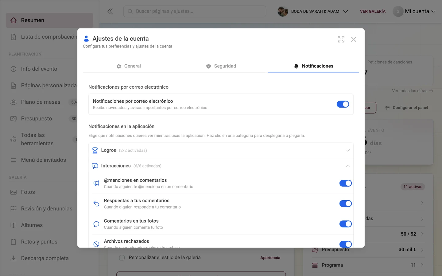Open the Boda de Sarah & Adam event selector
Viewport: 442px width, 276px height.
[x=313, y=11]
